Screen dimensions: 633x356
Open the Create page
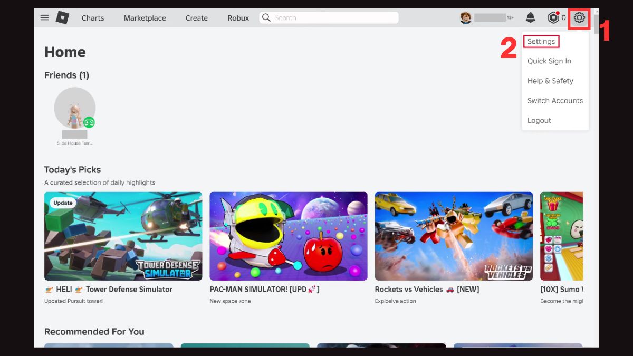tap(197, 18)
